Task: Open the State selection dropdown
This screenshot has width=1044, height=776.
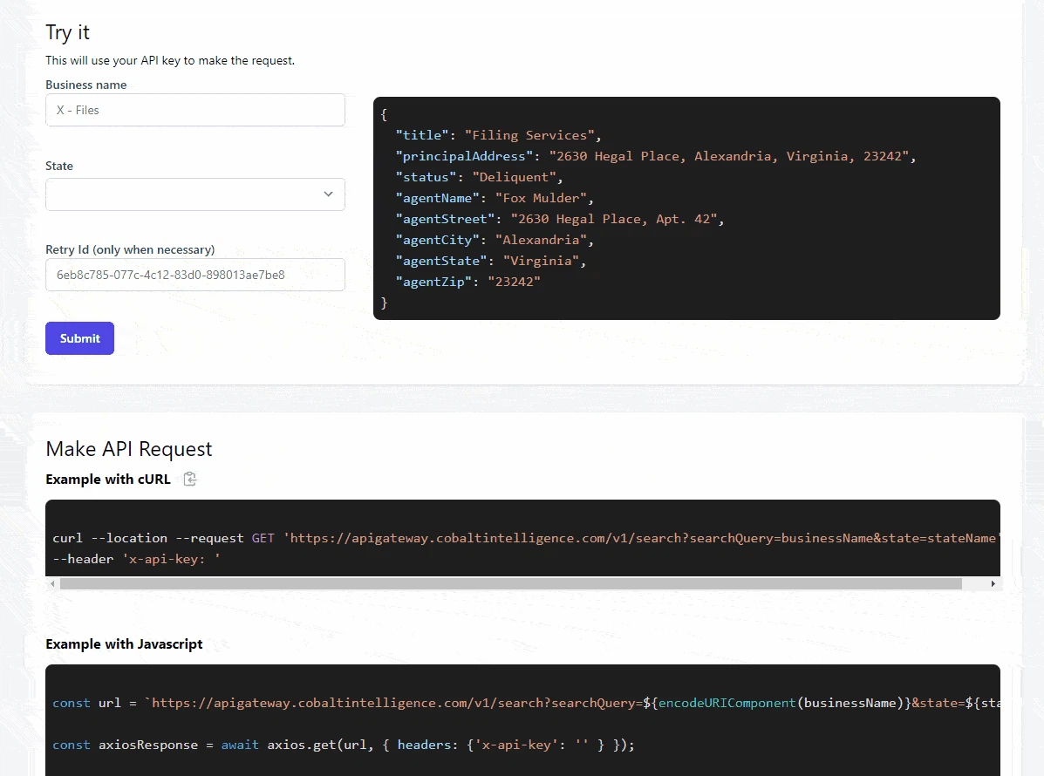Action: 194,194
